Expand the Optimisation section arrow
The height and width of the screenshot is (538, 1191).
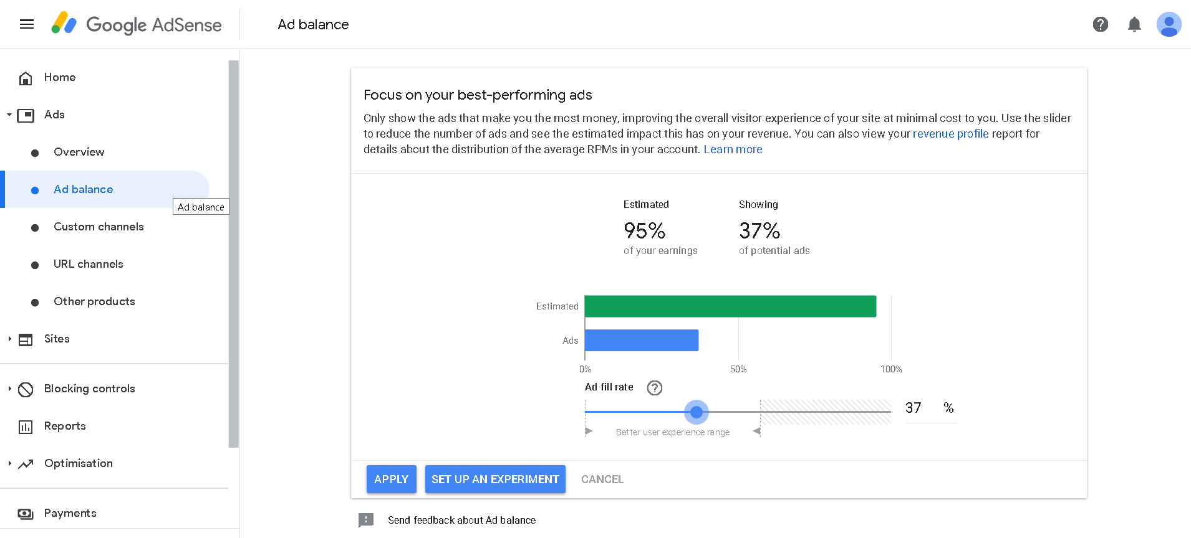click(x=9, y=463)
